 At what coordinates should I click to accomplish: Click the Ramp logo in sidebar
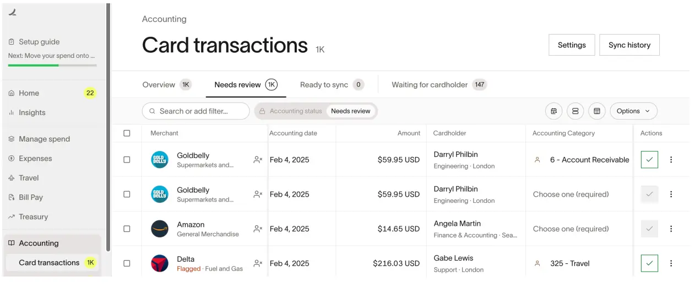coord(12,12)
